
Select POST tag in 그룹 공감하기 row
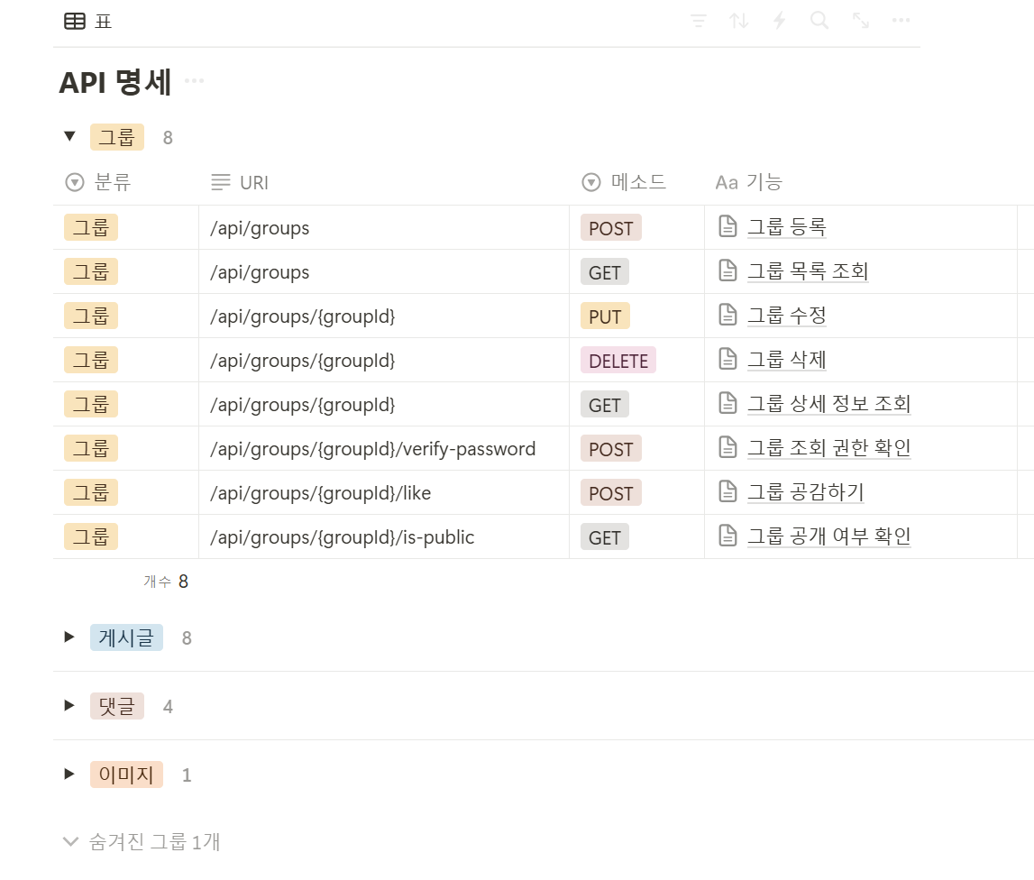(x=610, y=493)
